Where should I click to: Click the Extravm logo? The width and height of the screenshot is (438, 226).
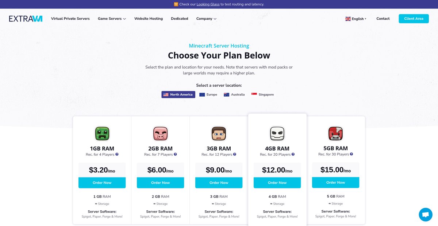pos(26,19)
